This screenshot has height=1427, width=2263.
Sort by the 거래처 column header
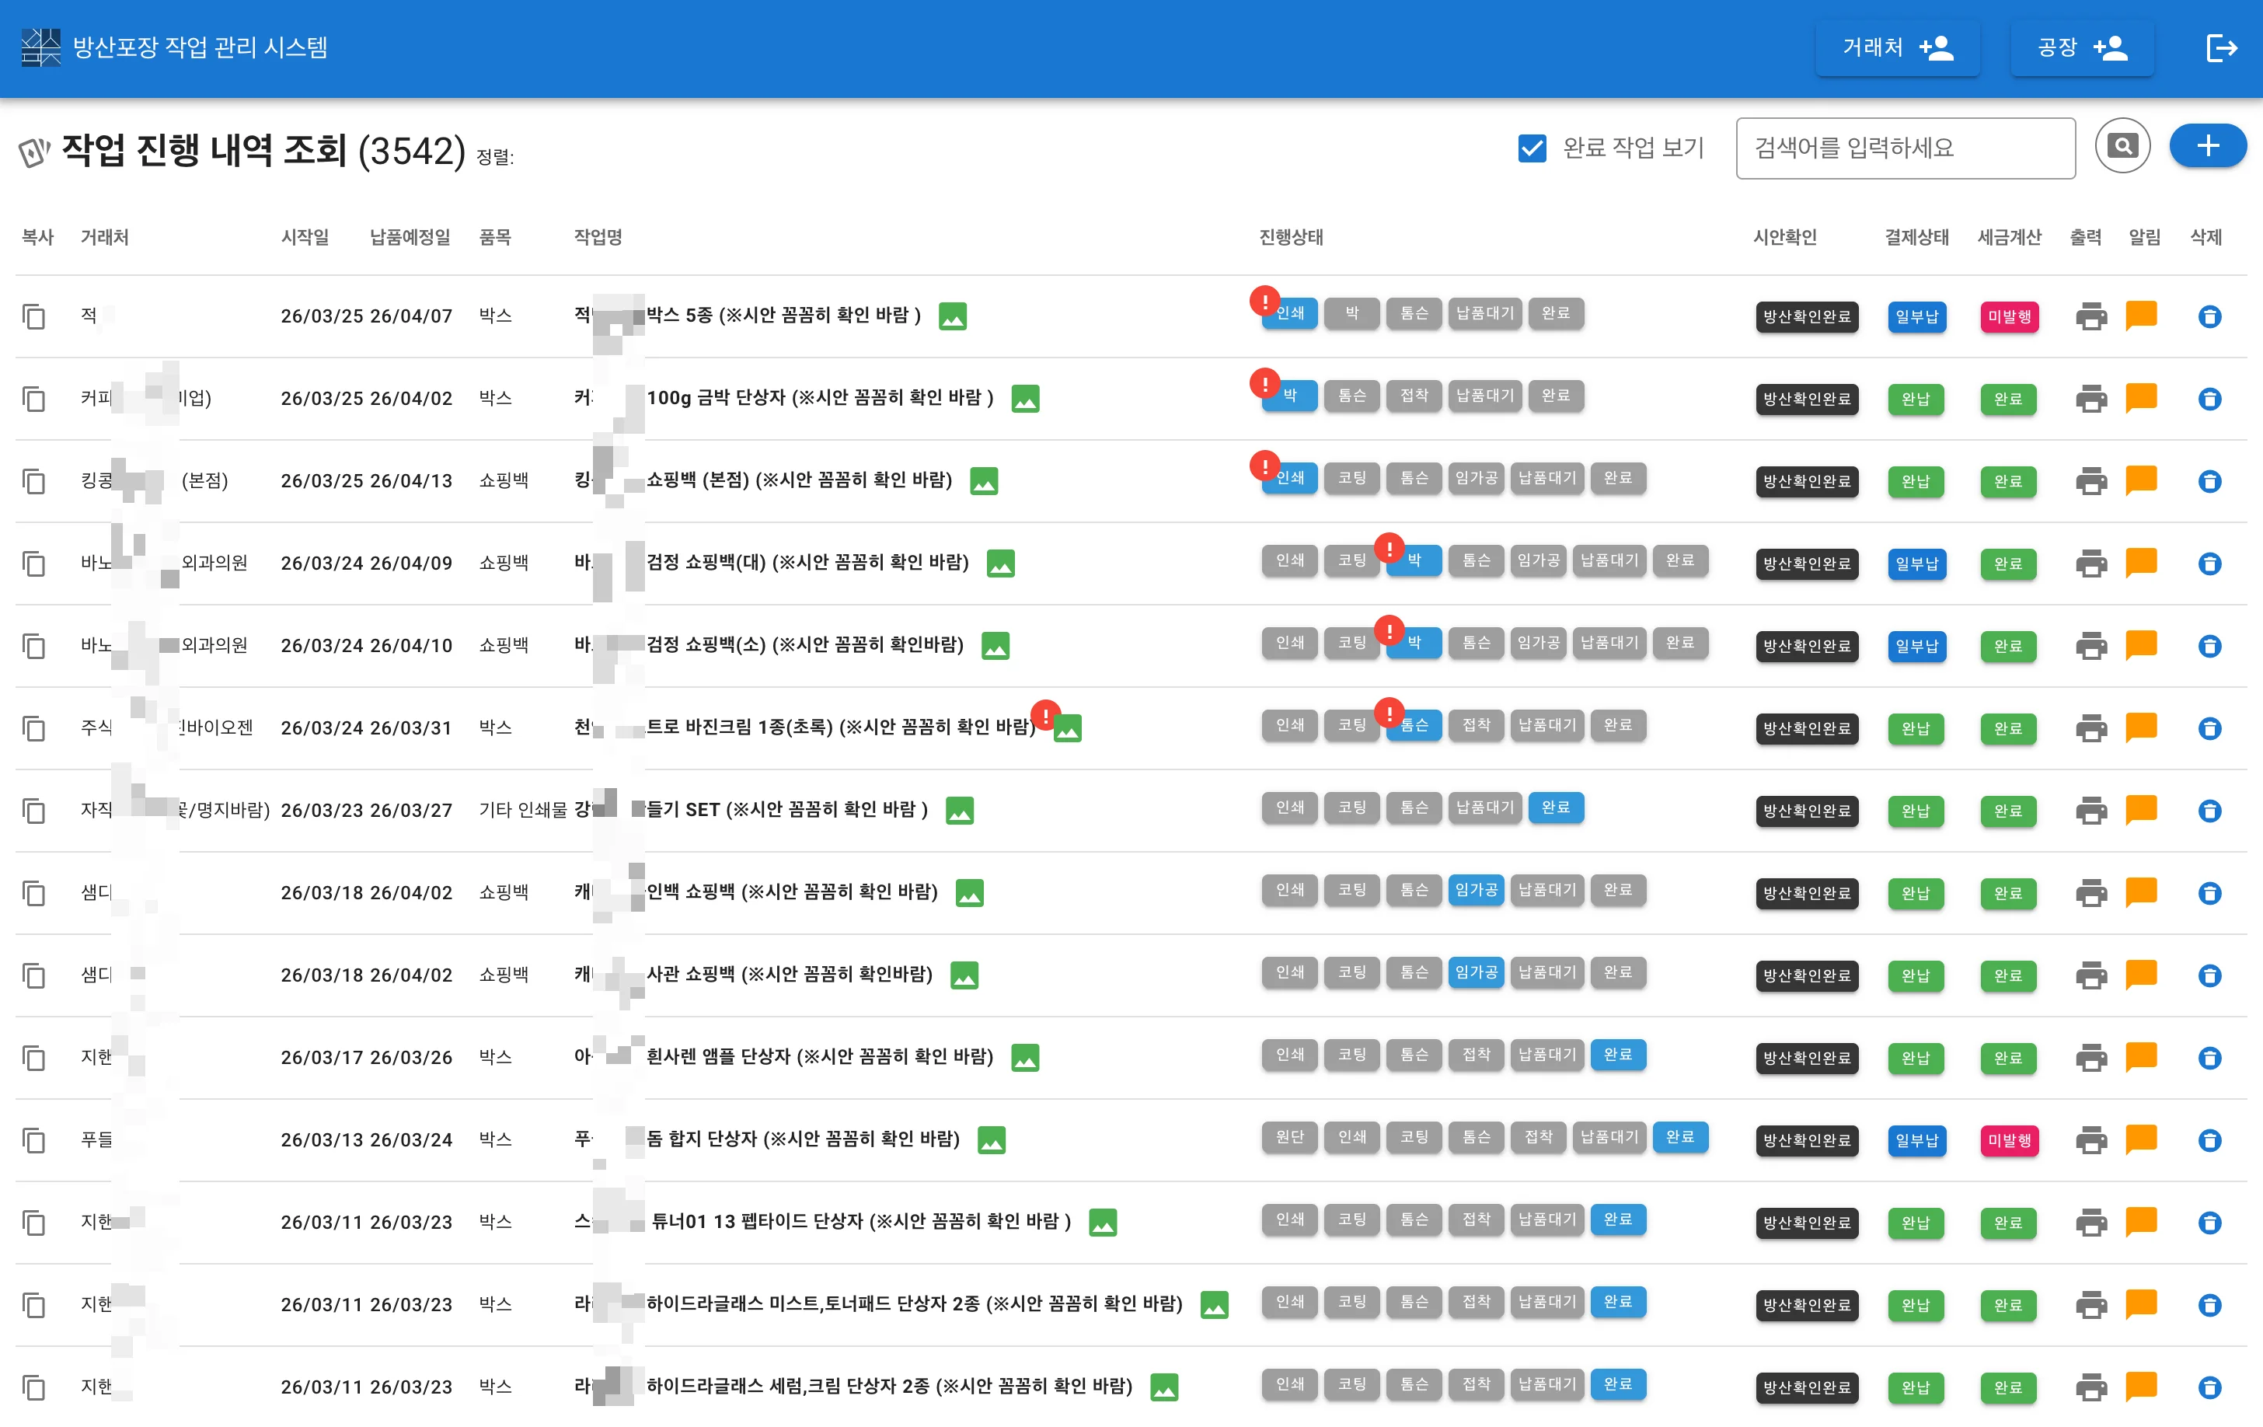pos(104,237)
